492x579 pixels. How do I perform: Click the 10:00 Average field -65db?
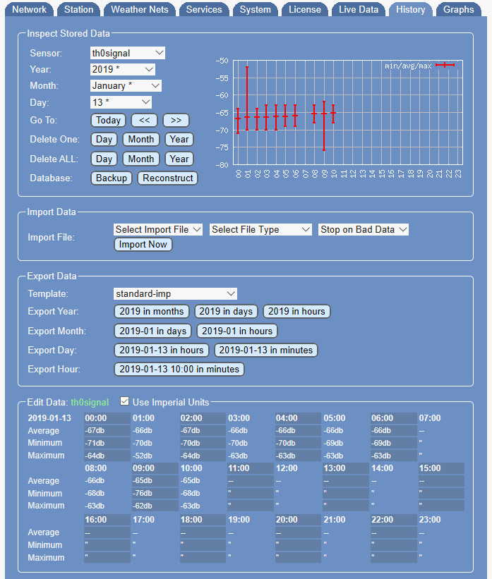tap(203, 481)
